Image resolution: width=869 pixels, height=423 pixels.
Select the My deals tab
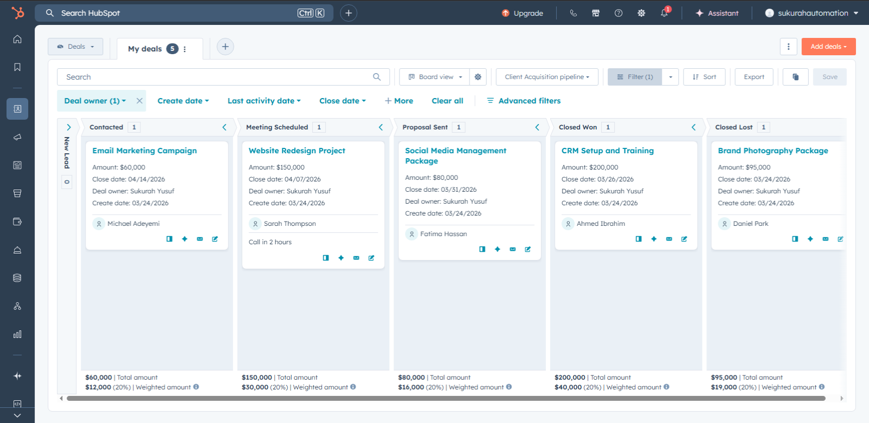[145, 49]
